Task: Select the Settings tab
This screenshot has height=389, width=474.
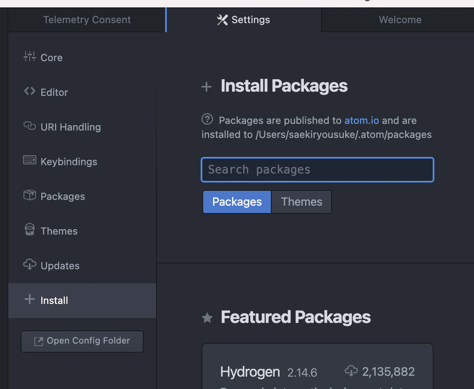Action: point(244,20)
